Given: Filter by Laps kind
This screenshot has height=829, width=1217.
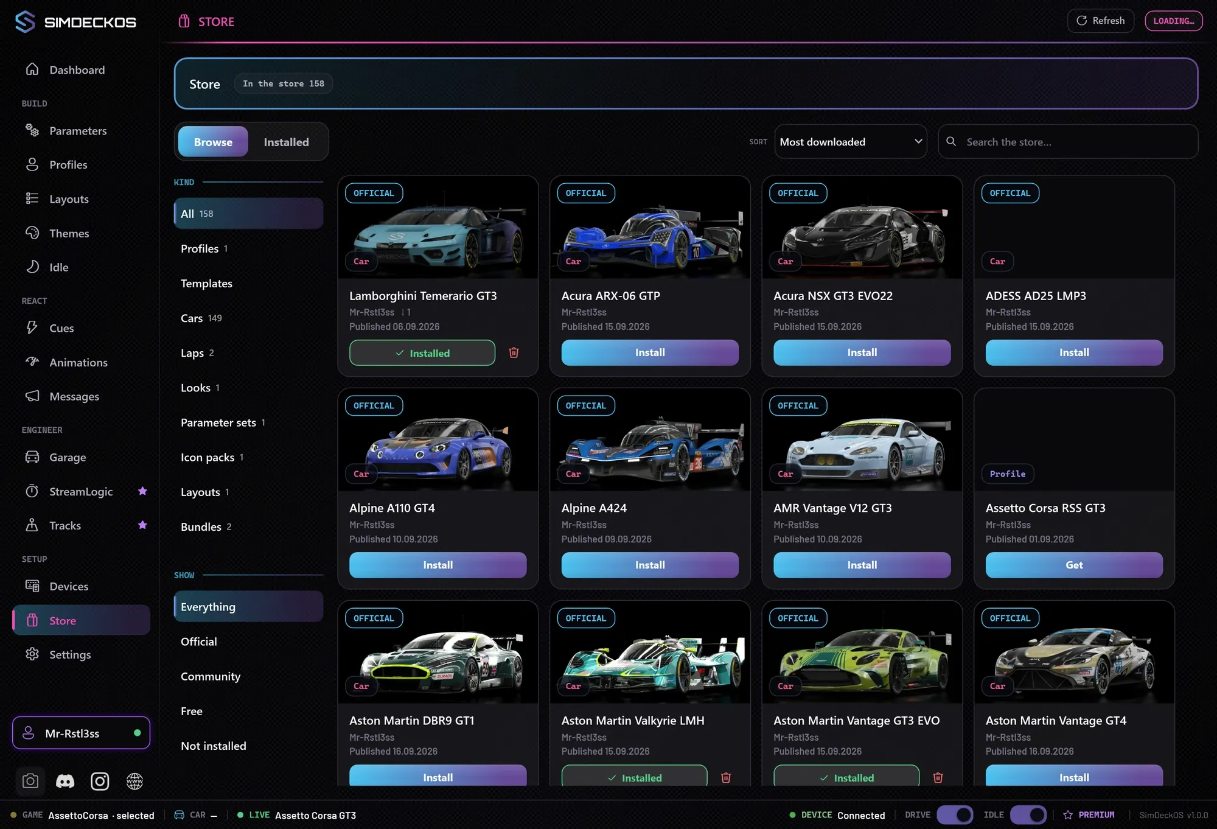Looking at the screenshot, I should click(x=248, y=352).
